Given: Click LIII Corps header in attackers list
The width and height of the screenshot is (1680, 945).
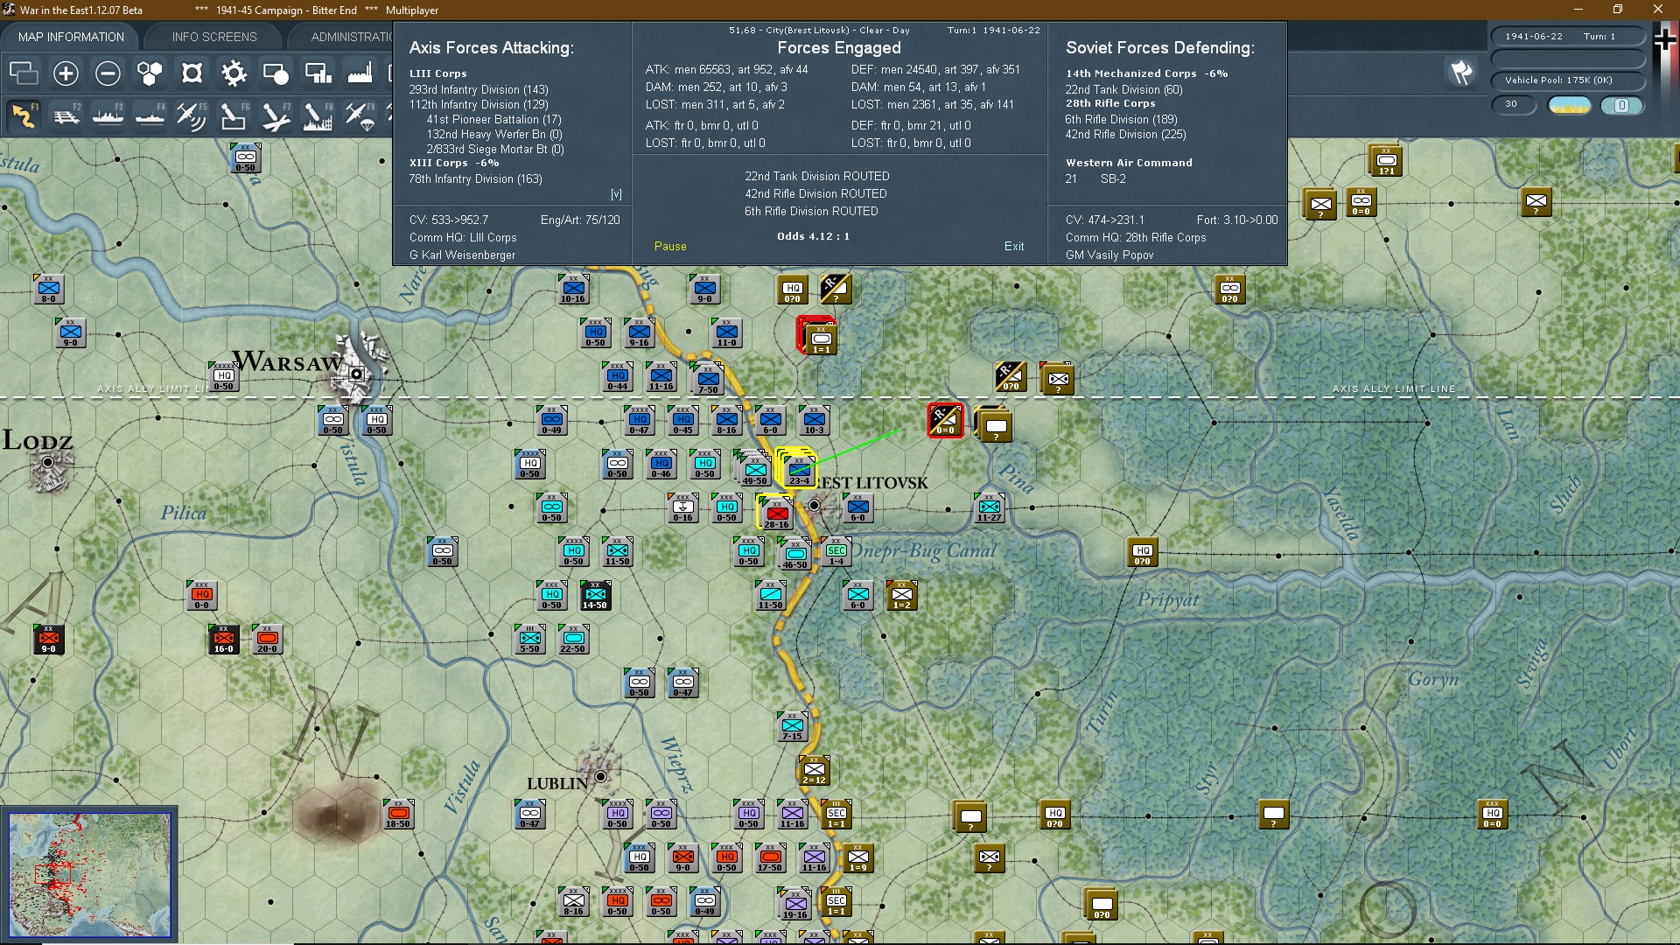Looking at the screenshot, I should coord(437,74).
